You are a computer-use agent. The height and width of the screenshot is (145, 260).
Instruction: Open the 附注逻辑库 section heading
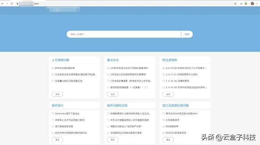tap(170, 60)
